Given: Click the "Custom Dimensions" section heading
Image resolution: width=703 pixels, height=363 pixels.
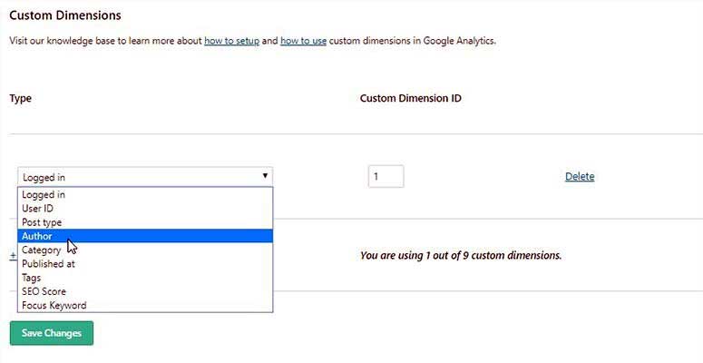Looking at the screenshot, I should [65, 16].
